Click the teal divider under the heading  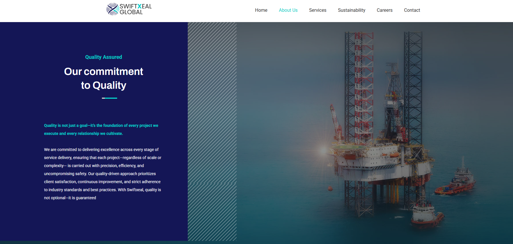109,98
